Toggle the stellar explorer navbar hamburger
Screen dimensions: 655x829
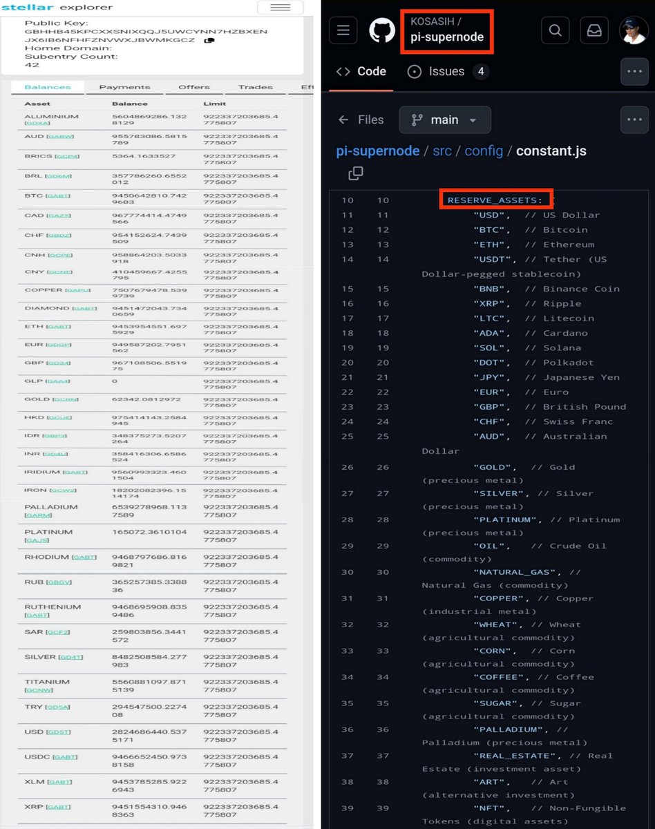click(280, 8)
